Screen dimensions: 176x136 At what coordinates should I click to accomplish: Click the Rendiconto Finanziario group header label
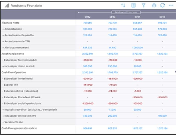[x=126, y=12]
